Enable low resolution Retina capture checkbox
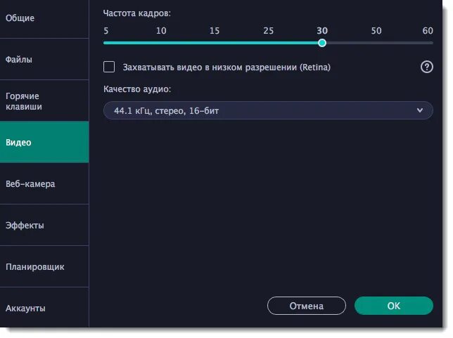 coord(109,67)
